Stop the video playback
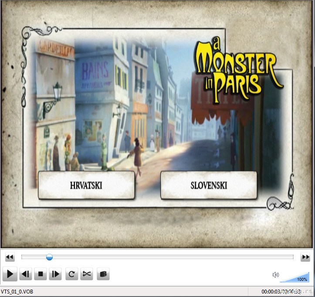Viewport: 315px width, 297px height. click(41, 274)
